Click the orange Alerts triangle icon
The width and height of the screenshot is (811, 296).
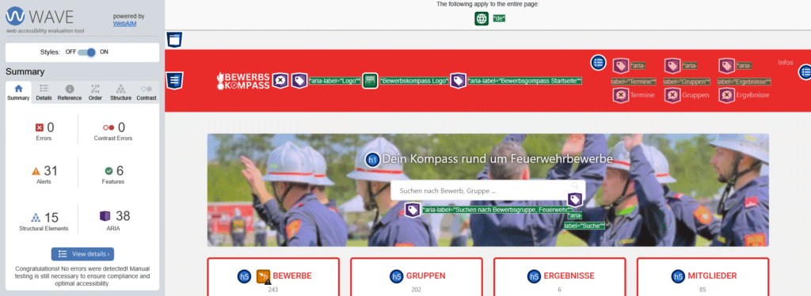pyautogui.click(x=36, y=171)
